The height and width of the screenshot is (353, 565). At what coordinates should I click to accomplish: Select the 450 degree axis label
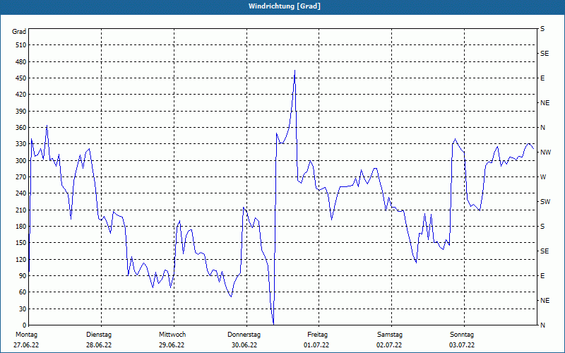20,78
